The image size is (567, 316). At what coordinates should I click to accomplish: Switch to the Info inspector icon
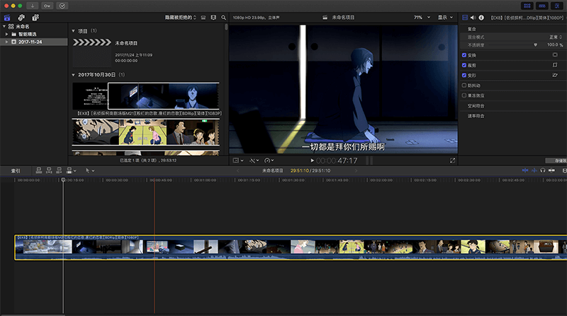481,17
